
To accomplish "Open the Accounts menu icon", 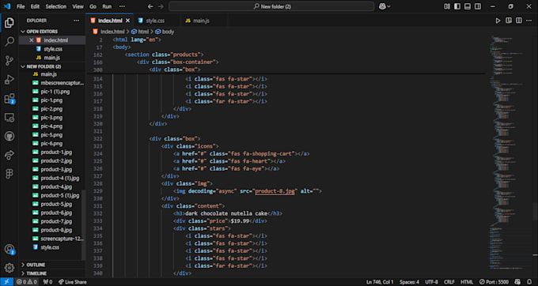I will point(9,250).
